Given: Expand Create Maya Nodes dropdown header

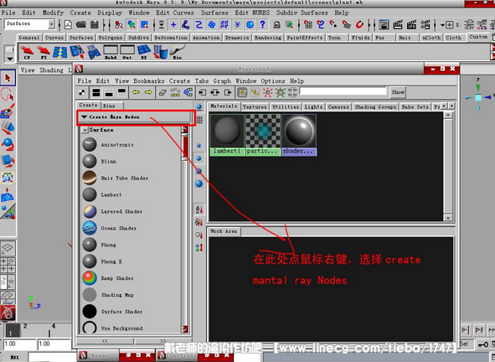Looking at the screenshot, I should [x=136, y=116].
